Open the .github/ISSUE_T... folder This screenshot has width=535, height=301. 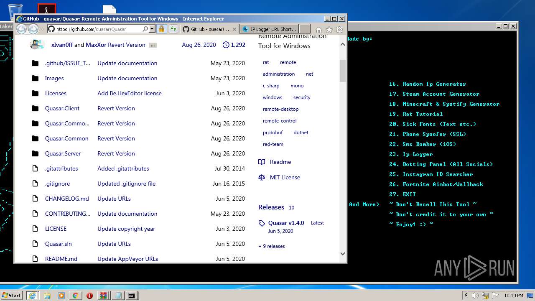click(x=67, y=63)
